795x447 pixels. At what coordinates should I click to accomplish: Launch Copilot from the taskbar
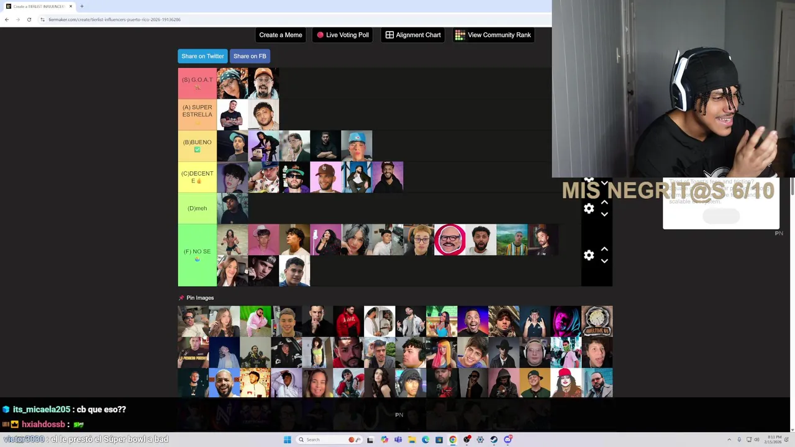384,440
